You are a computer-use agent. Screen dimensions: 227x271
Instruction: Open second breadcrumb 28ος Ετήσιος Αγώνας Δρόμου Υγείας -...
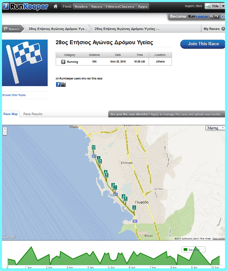point(127,29)
